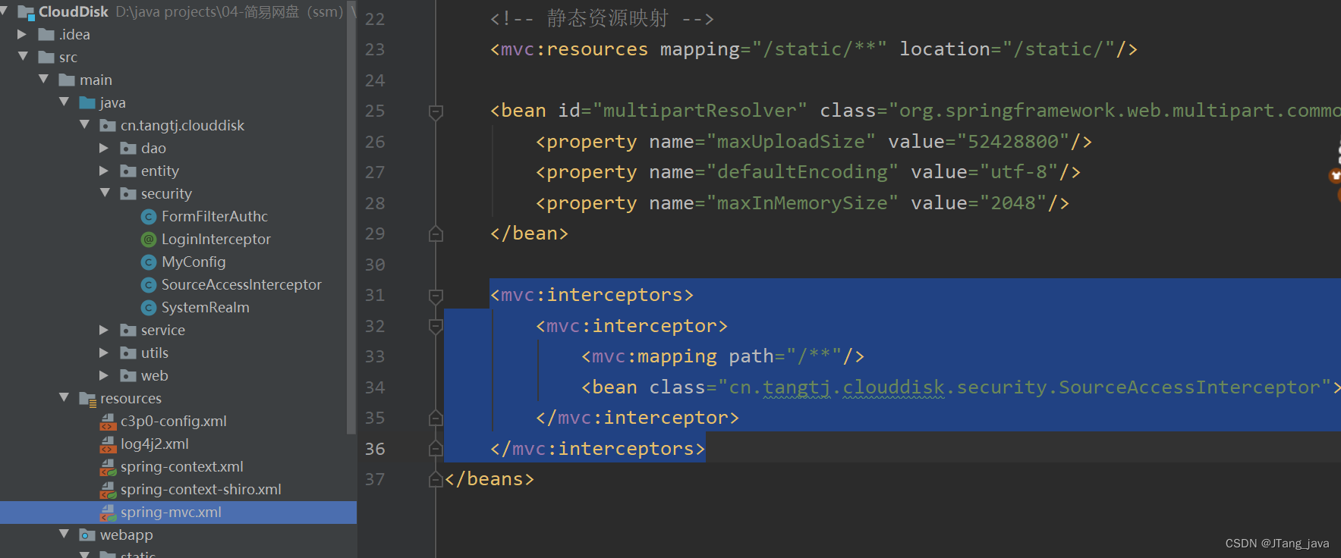
Task: Click the maxUploadSize value "52428800"
Action: coord(1013,142)
